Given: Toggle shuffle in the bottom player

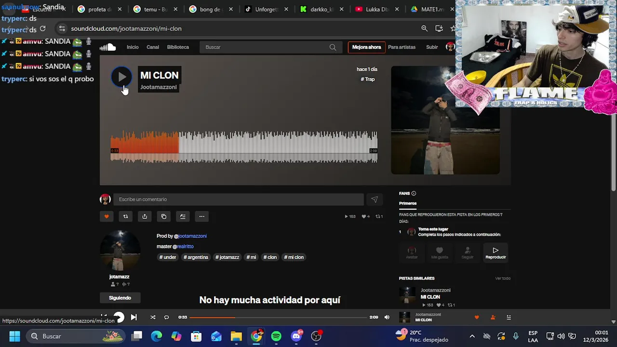Looking at the screenshot, I should tap(153, 317).
